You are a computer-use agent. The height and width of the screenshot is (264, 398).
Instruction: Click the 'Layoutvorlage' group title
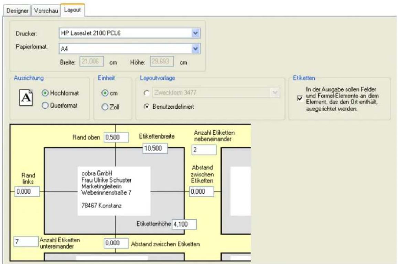click(158, 78)
